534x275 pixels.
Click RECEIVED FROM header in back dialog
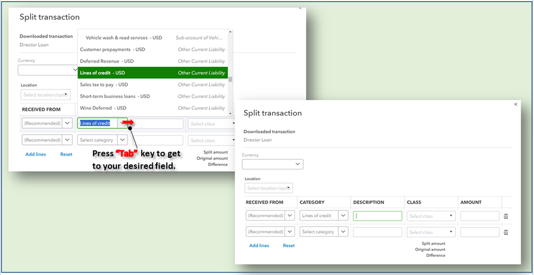coord(41,109)
